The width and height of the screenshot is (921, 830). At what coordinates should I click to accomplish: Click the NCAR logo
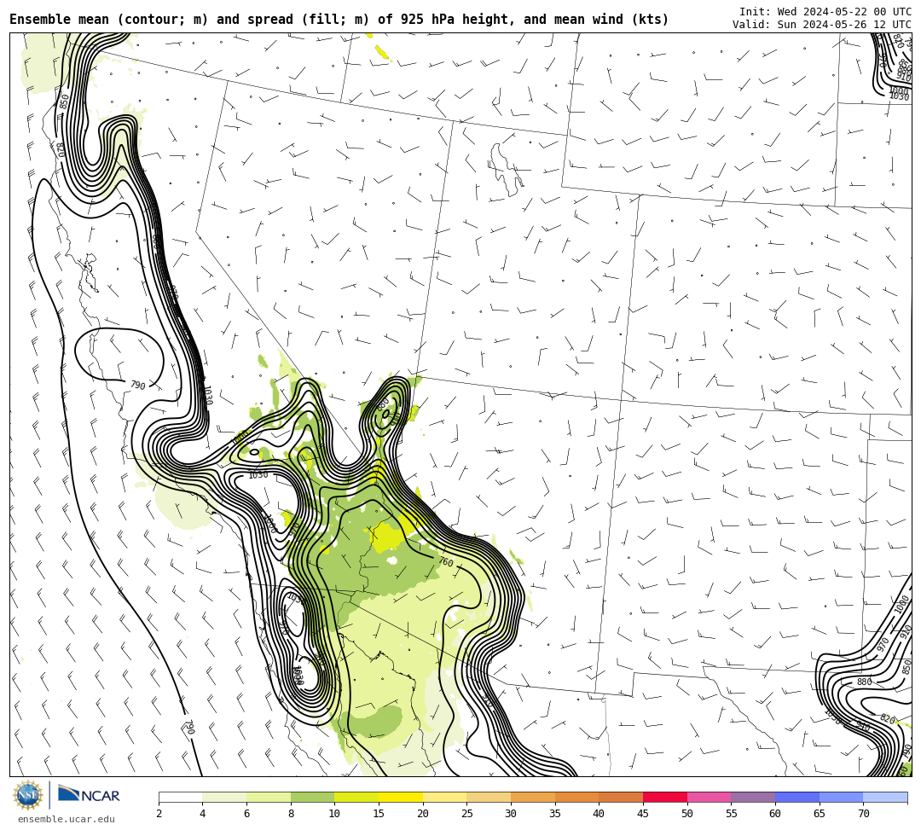click(x=89, y=795)
